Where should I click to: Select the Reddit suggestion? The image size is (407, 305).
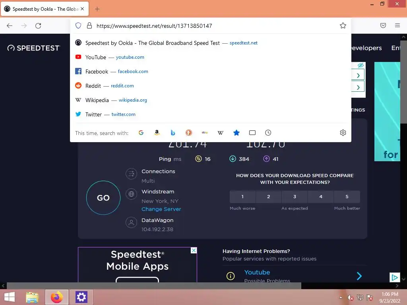(x=211, y=86)
